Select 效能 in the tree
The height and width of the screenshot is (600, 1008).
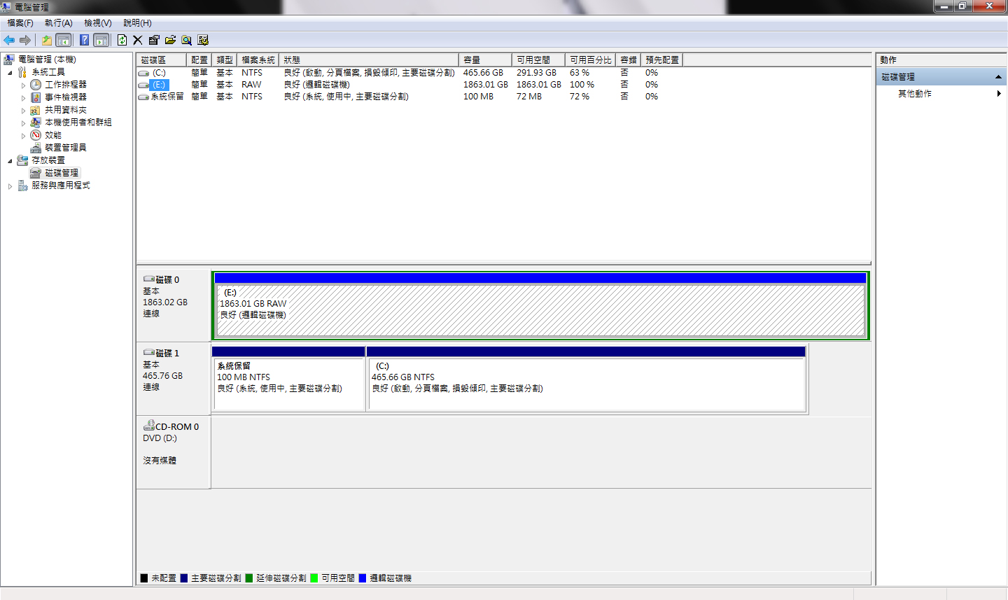[x=53, y=135]
